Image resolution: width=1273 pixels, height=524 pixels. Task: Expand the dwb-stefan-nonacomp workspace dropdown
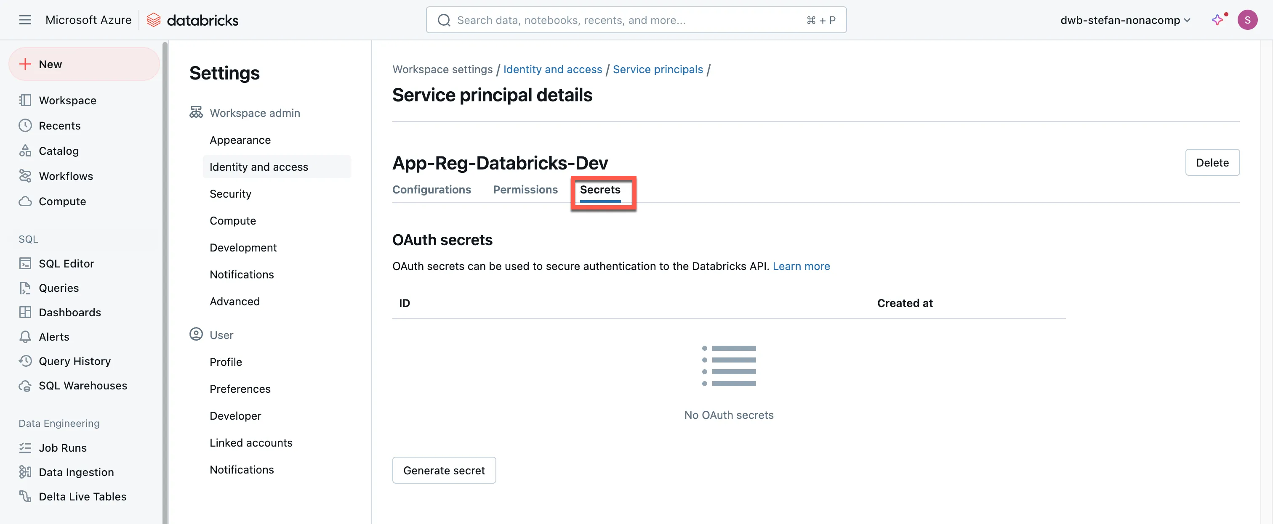[1125, 20]
